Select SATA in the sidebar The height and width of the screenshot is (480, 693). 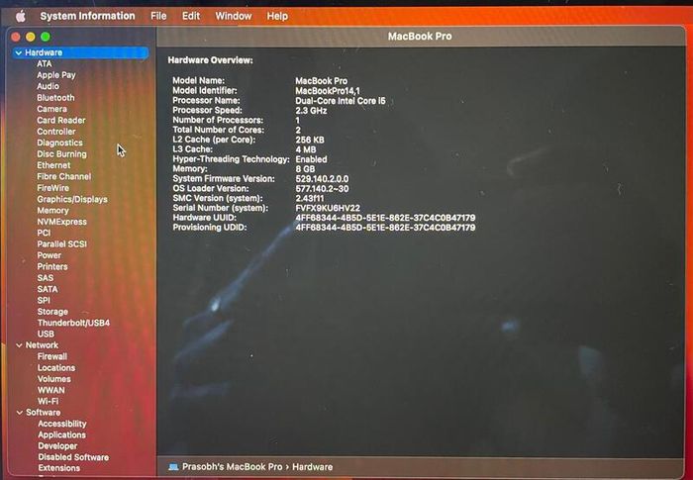[x=48, y=289]
